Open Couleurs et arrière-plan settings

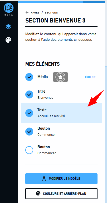point(61,193)
